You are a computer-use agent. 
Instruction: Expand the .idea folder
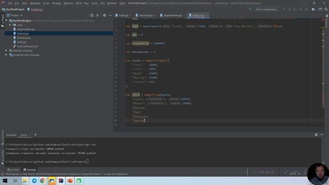pos(10,25)
